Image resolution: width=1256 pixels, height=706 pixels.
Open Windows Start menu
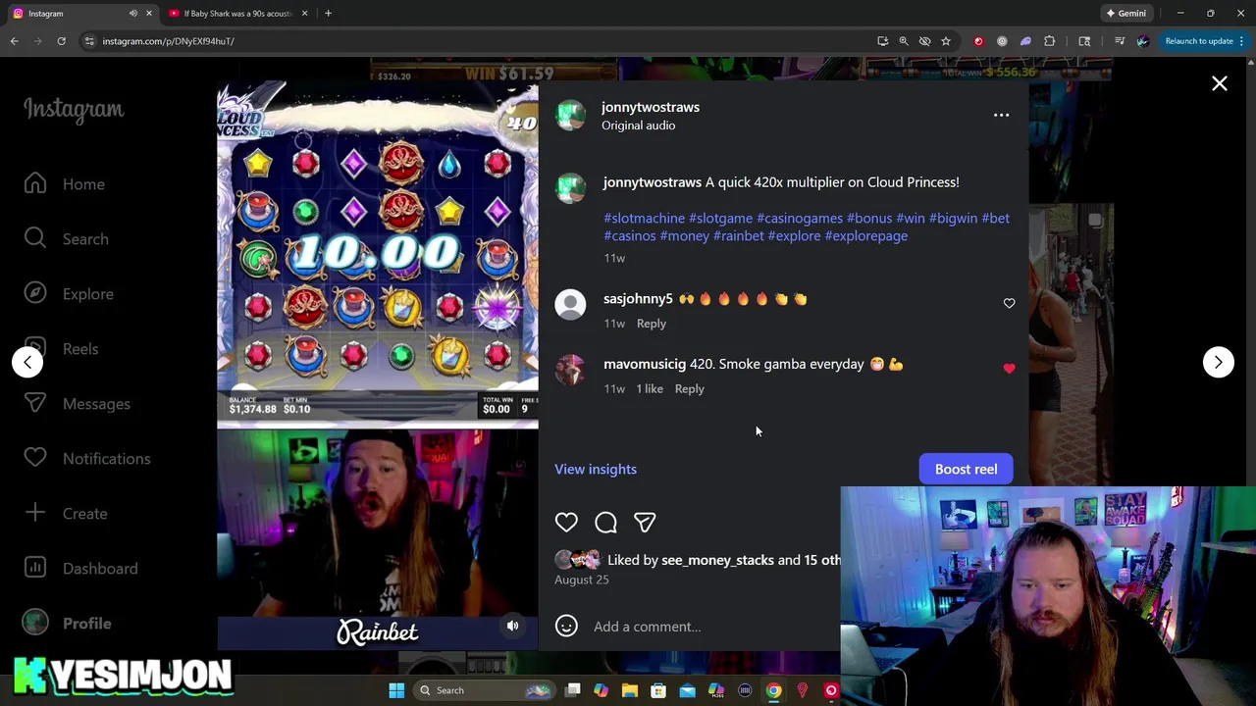[x=396, y=690]
